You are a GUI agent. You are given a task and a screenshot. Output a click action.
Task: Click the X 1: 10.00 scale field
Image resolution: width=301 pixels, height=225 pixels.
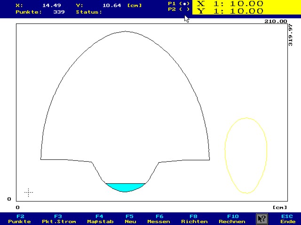coord(230,4)
